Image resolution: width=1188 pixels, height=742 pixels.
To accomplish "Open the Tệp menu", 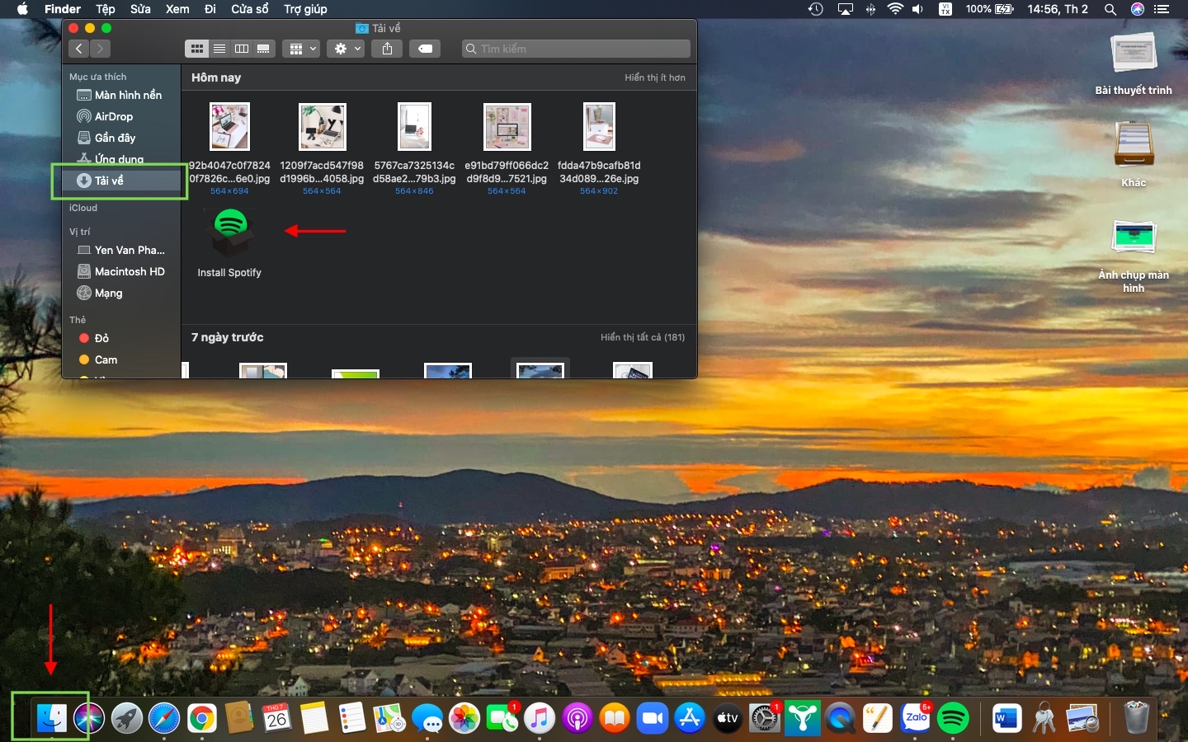I will coord(106,9).
